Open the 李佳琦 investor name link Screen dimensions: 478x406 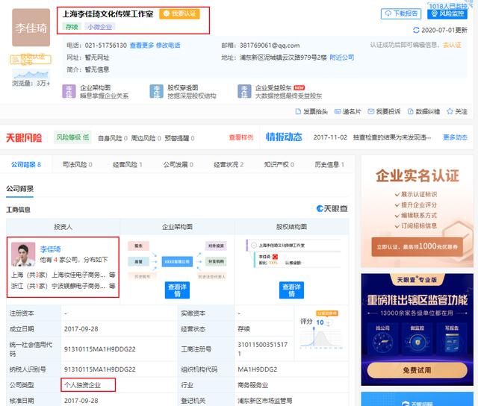point(50,249)
